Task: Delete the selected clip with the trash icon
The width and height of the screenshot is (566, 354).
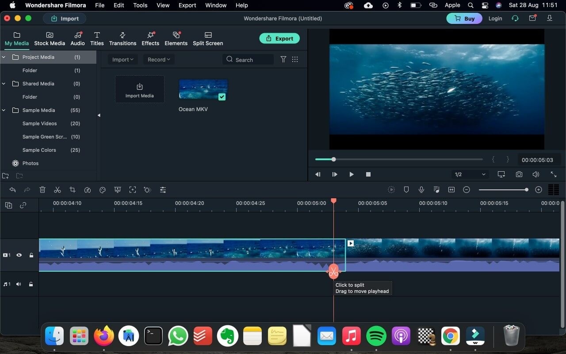Action: point(42,189)
